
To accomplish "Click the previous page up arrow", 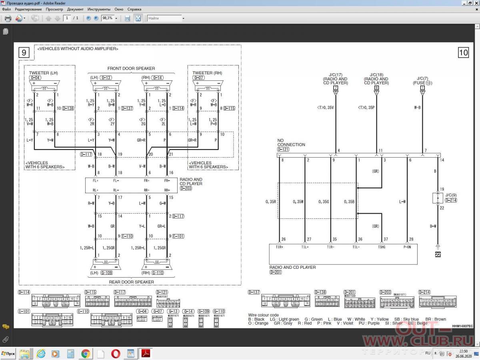I will point(49,18).
